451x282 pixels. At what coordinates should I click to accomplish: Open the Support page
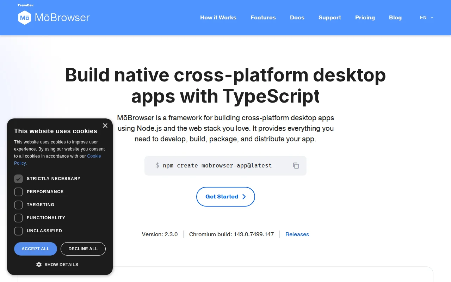pyautogui.click(x=330, y=18)
